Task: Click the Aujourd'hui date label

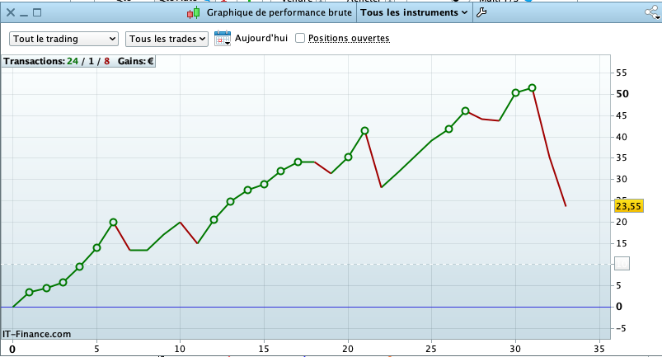Action: (261, 38)
